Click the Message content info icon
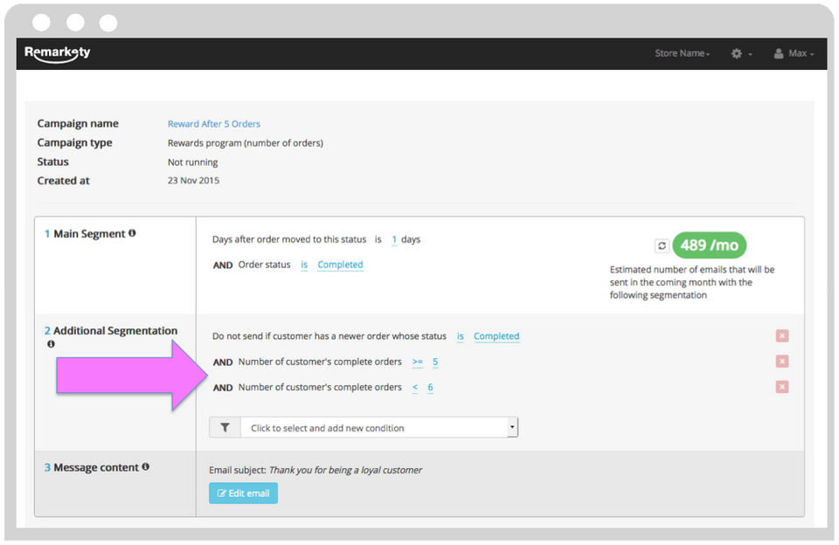This screenshot has width=839, height=545. coord(145,467)
